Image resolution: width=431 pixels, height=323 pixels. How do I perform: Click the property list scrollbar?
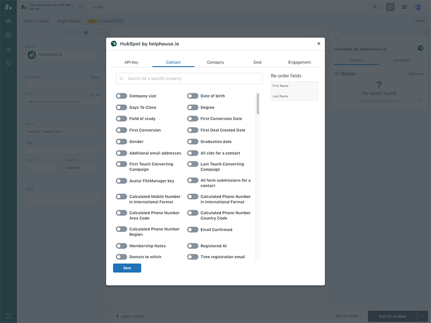click(x=258, y=103)
